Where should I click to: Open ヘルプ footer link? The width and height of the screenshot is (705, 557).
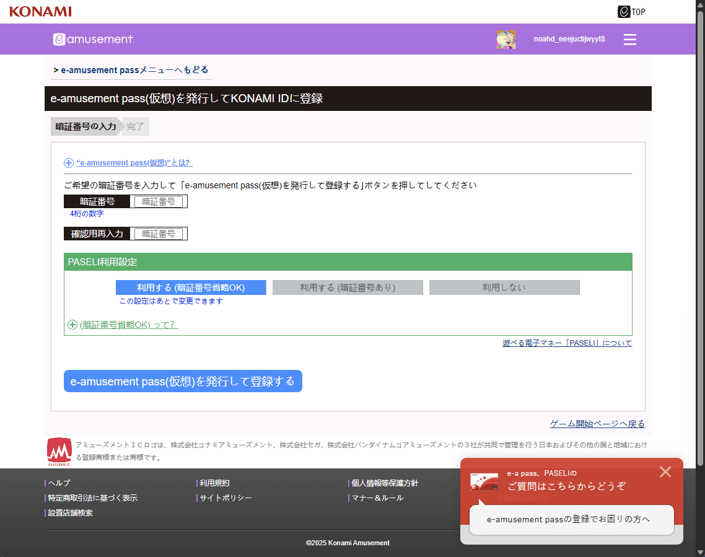pyautogui.click(x=59, y=483)
